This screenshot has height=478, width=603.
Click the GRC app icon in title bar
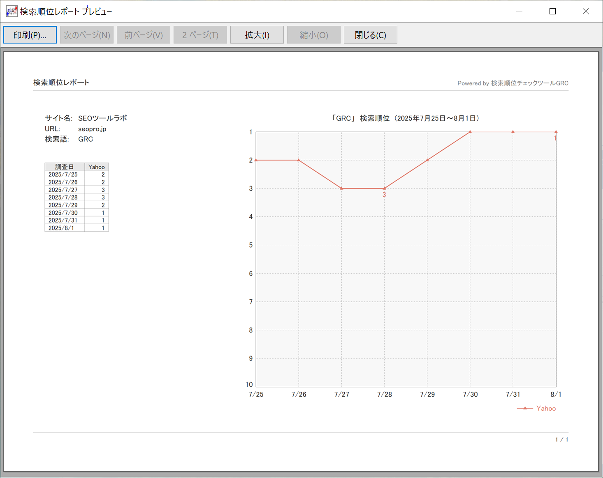point(12,11)
